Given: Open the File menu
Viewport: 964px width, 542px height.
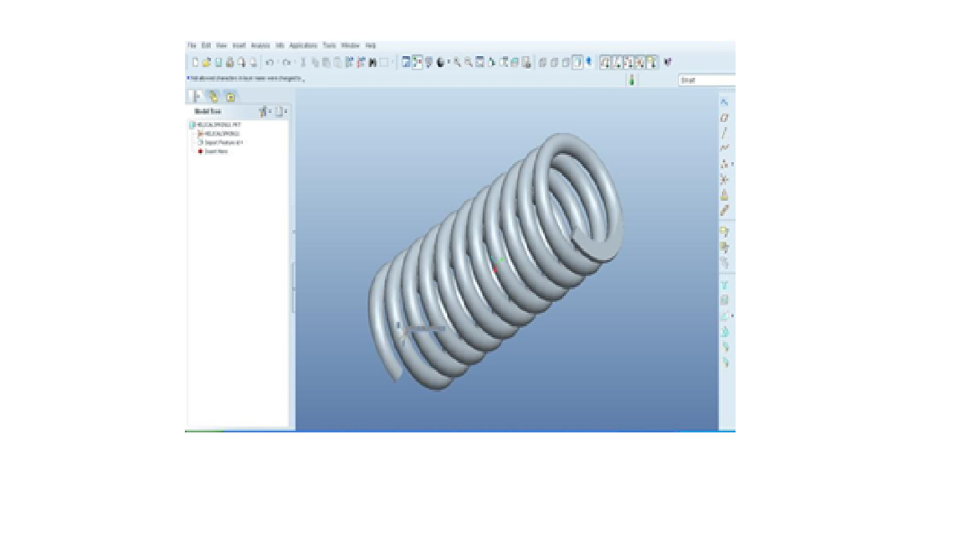Looking at the screenshot, I should pyautogui.click(x=192, y=45).
